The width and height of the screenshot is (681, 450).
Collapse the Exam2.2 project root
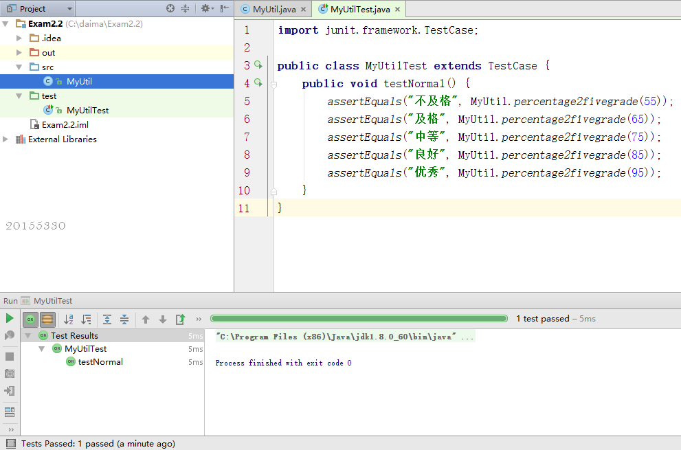click(5, 23)
